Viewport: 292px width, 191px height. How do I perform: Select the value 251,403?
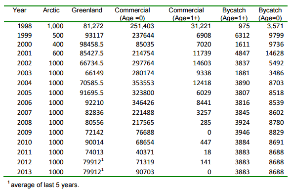pyautogui.click(x=142, y=26)
